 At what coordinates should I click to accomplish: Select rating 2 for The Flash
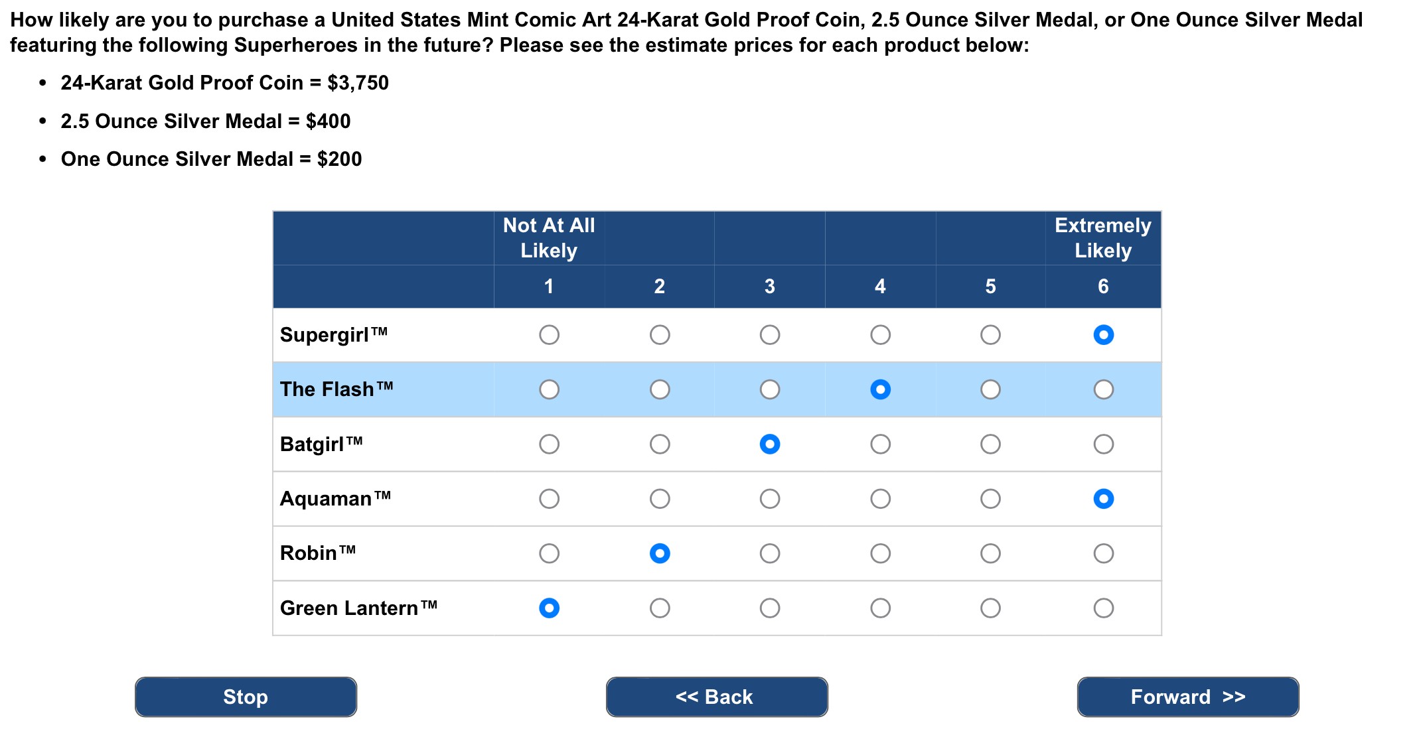659,389
